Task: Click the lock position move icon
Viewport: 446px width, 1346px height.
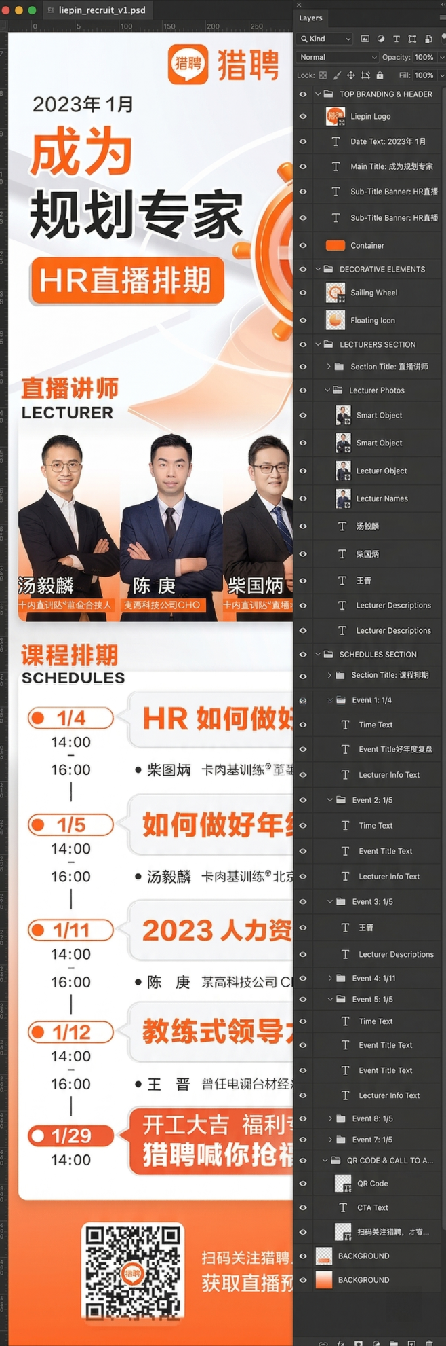Action: [x=351, y=75]
